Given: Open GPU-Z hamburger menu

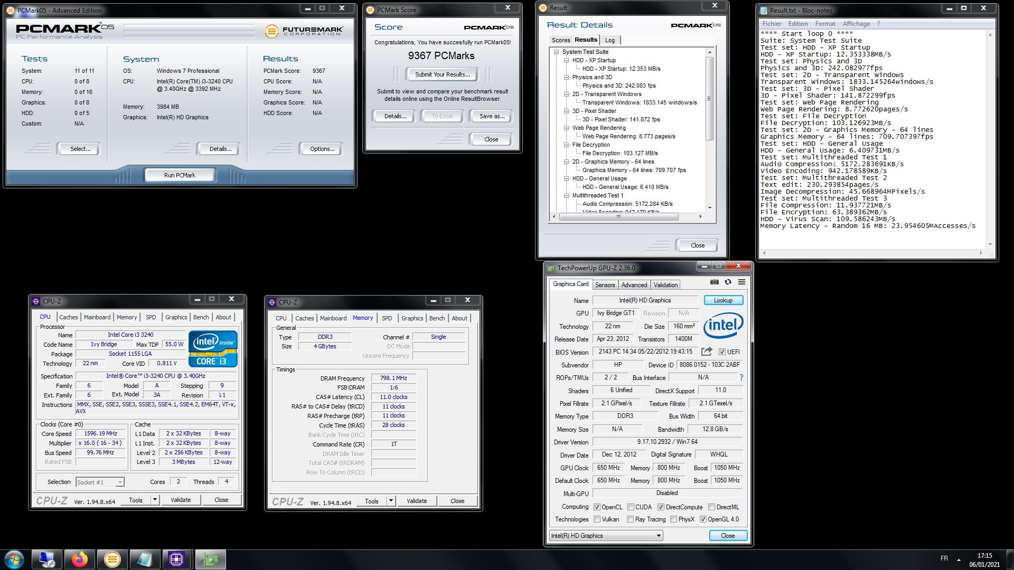Looking at the screenshot, I should 741,282.
